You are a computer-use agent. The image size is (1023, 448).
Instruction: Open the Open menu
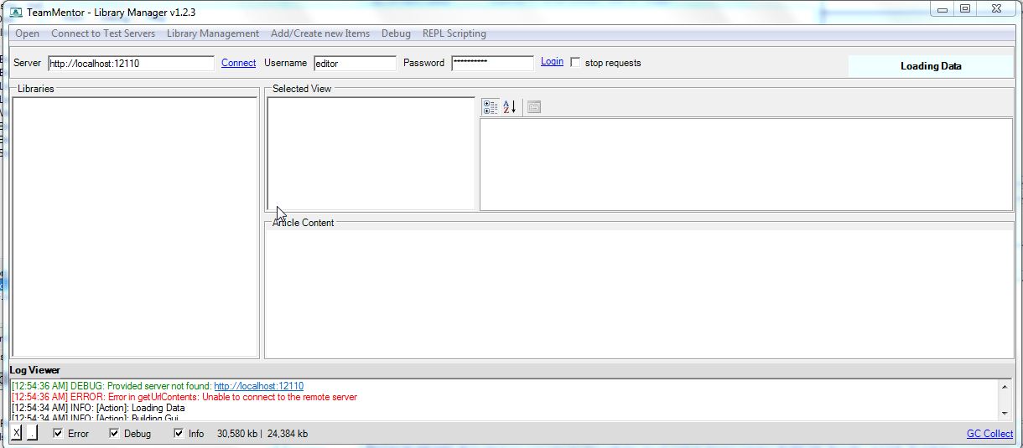[28, 33]
